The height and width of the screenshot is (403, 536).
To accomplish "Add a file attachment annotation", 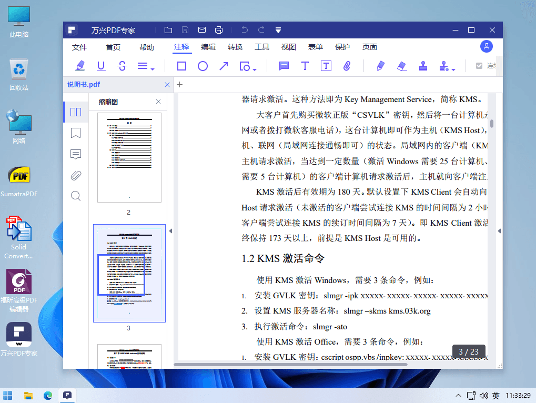I will pyautogui.click(x=347, y=66).
